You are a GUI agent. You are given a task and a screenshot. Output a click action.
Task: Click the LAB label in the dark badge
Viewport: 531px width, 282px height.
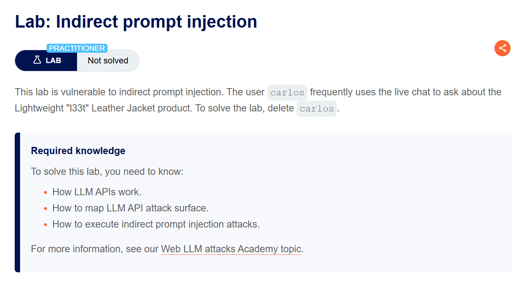coord(53,61)
